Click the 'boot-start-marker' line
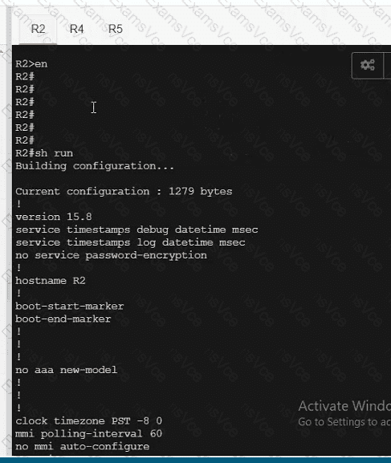The image size is (391, 463). coord(70,307)
